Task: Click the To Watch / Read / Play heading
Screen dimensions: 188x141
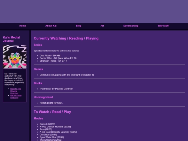Action: (x=52, y=112)
